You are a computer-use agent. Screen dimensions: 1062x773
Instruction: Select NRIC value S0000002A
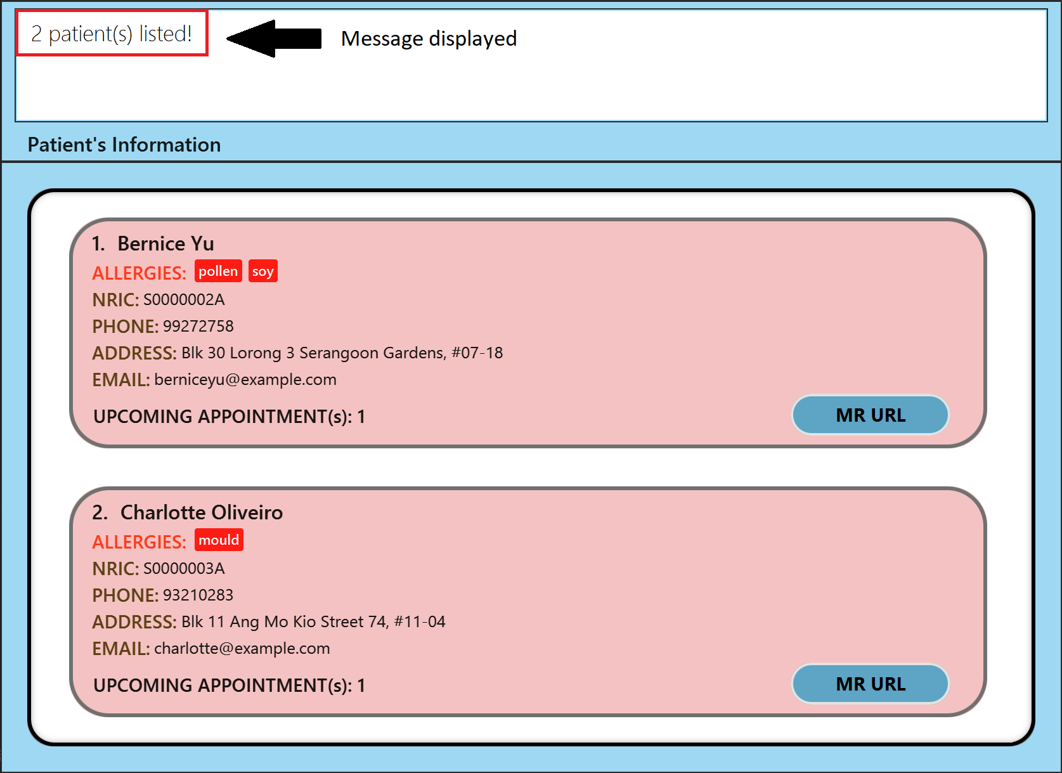pyautogui.click(x=184, y=299)
